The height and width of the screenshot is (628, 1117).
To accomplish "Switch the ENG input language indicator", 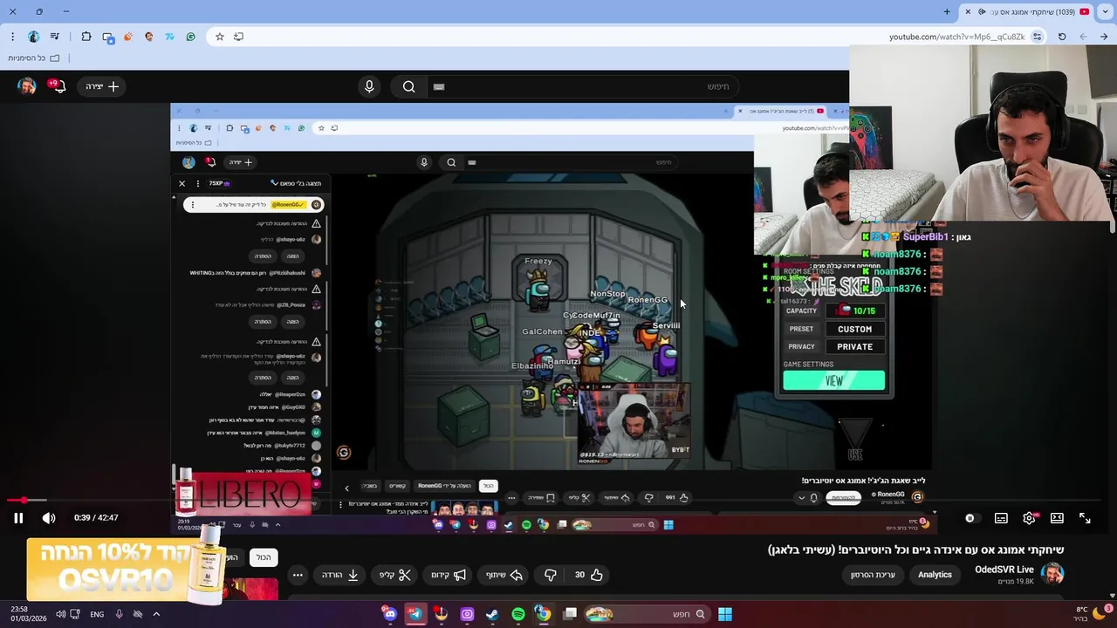I will pyautogui.click(x=97, y=614).
